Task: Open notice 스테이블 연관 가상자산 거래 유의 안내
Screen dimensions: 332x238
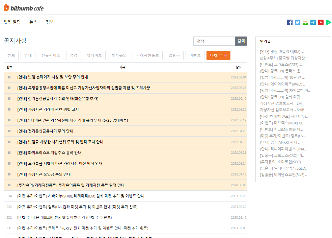Action: coord(73,120)
